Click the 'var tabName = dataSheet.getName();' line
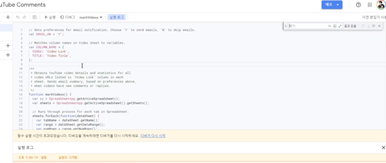The width and height of the screenshot is (386, 163). 68,120
